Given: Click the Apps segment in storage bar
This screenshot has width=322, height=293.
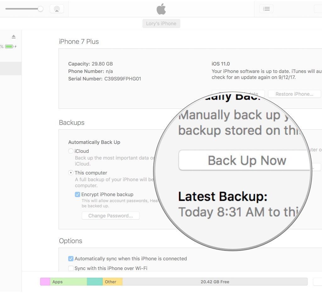Looking at the screenshot, I should [68, 282].
